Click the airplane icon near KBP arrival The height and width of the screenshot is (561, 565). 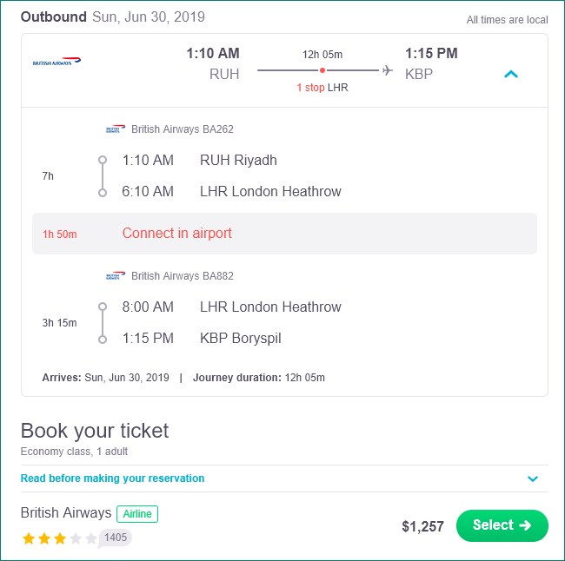[388, 70]
